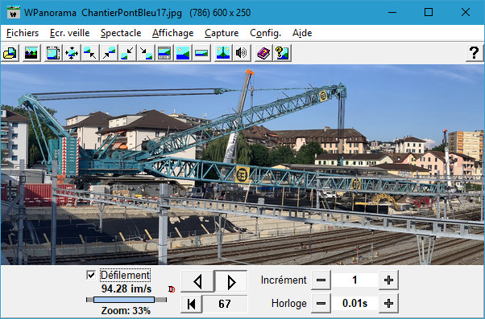
Task: Open the Capture menu
Action: coord(222,33)
